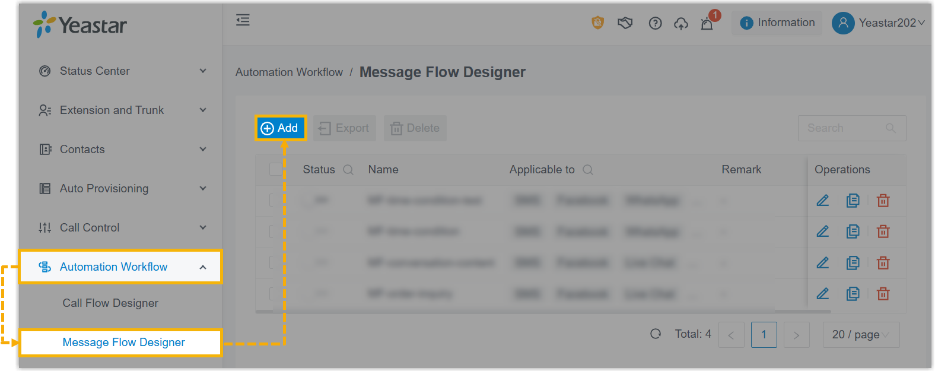This screenshot has height=371, width=935.
Task: Open the 20 / page size dropdown
Action: pyautogui.click(x=861, y=335)
